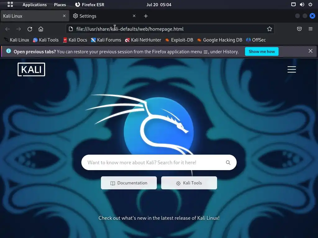Click the KALI logo on the page

tap(31, 69)
